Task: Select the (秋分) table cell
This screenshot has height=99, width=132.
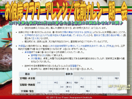Action: point(69,87)
